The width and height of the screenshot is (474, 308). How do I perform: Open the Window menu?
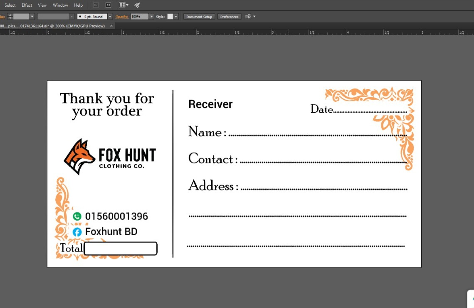60,5
